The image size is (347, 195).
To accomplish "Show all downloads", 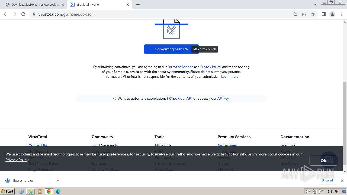I will tap(327, 180).
